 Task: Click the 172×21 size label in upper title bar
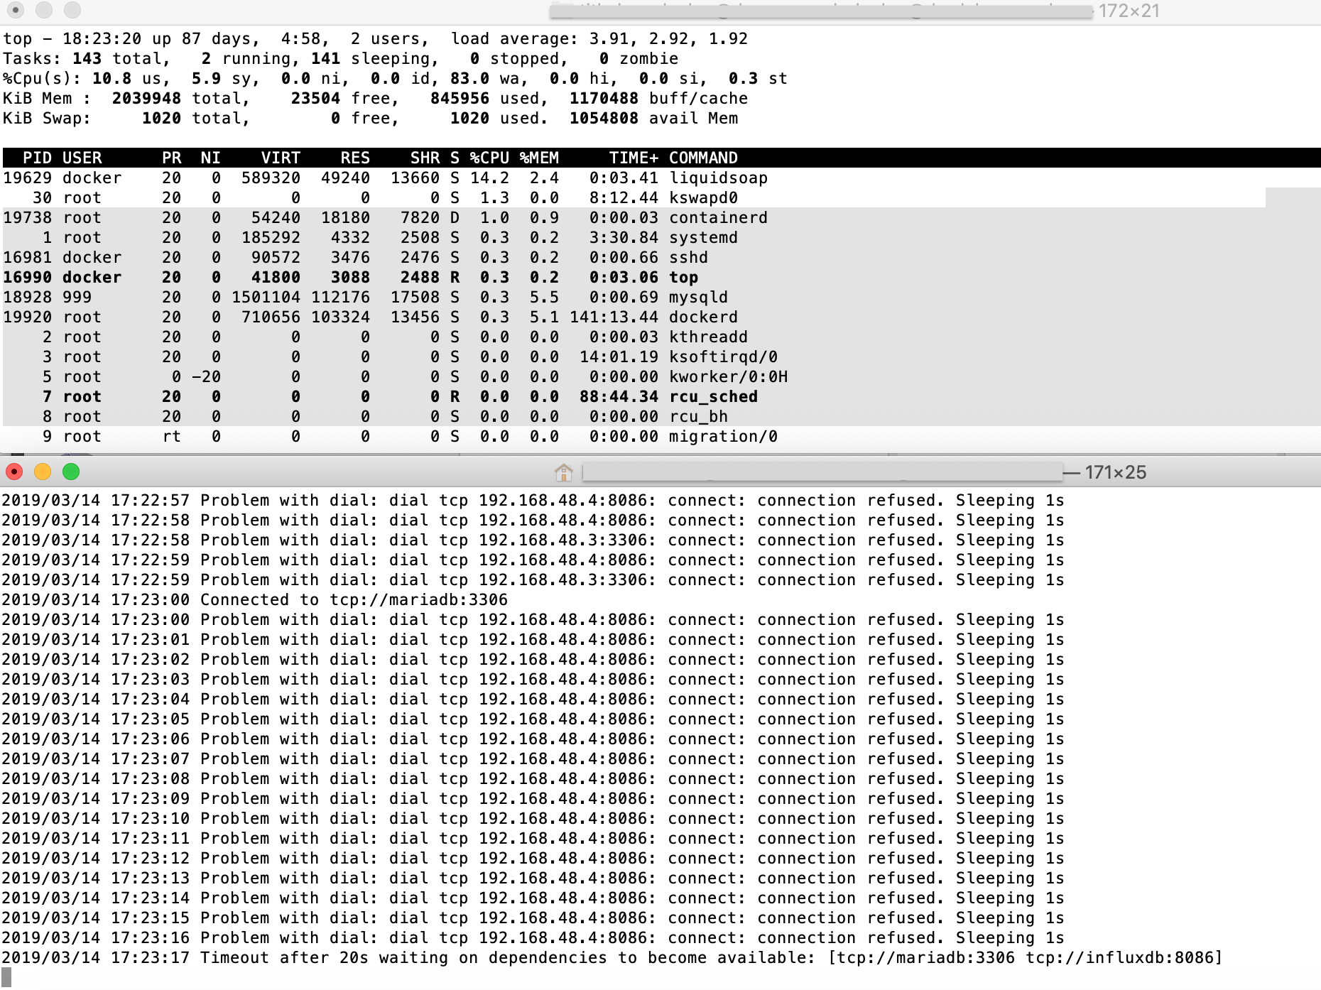[x=1129, y=11]
